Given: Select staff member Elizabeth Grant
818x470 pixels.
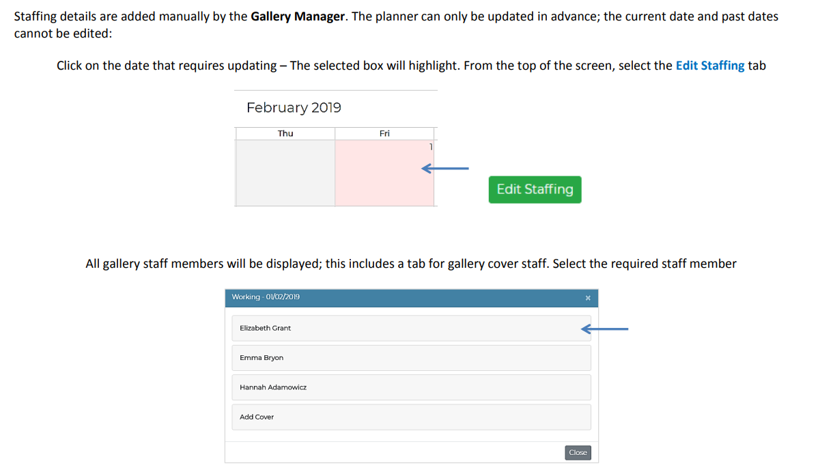Looking at the screenshot, I should tap(411, 328).
